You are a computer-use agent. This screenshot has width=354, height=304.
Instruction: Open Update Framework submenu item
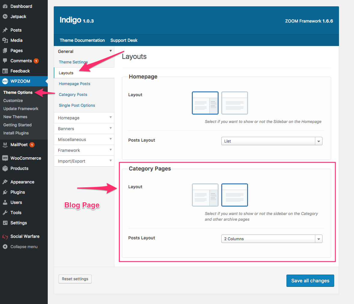pos(21,109)
